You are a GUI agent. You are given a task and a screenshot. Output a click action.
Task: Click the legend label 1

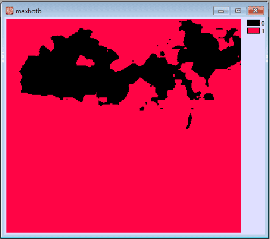pos(263,31)
